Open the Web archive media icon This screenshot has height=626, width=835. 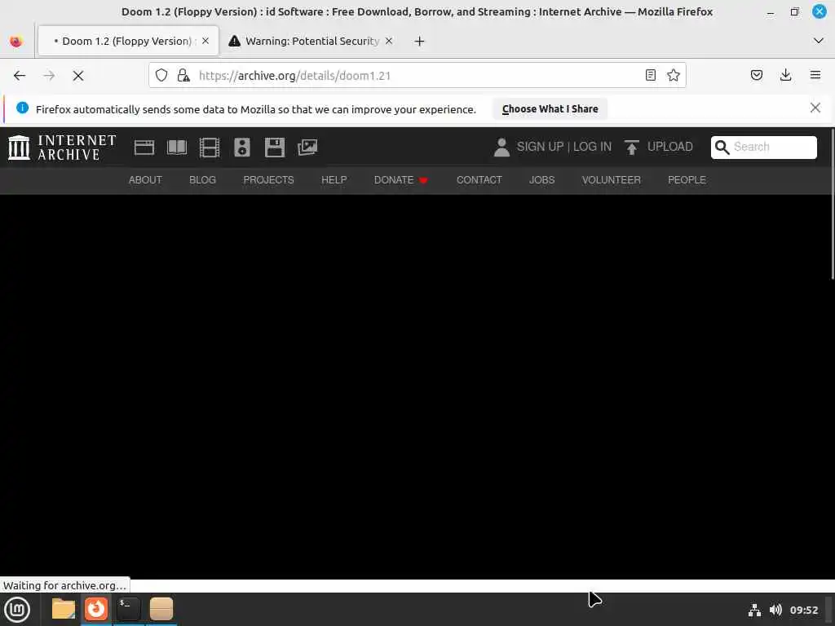point(144,148)
